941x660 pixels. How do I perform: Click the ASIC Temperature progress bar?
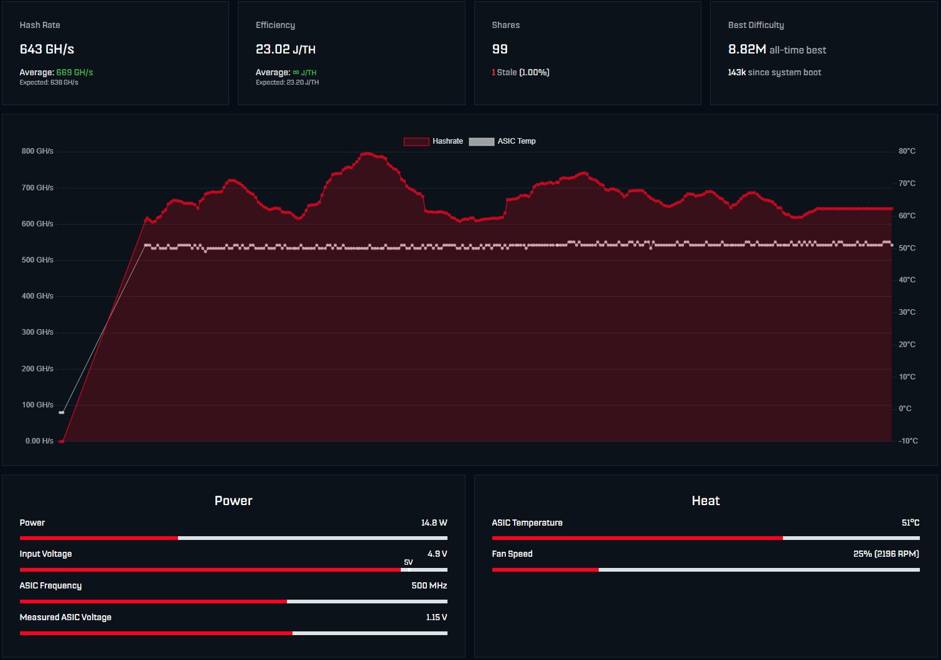point(706,538)
